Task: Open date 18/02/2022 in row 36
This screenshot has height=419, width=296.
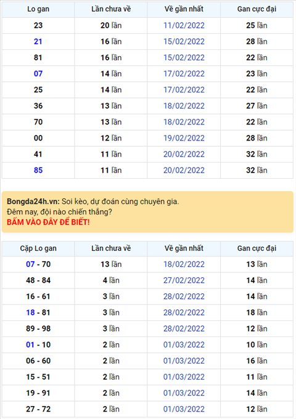Action: (x=184, y=106)
